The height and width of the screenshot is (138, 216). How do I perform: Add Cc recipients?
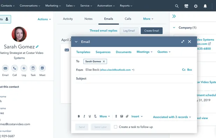pos(184,70)
